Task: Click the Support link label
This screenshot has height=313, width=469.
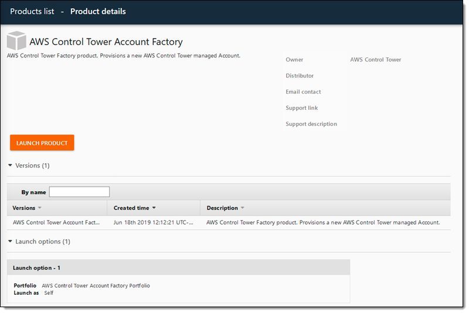Action: pyautogui.click(x=302, y=108)
